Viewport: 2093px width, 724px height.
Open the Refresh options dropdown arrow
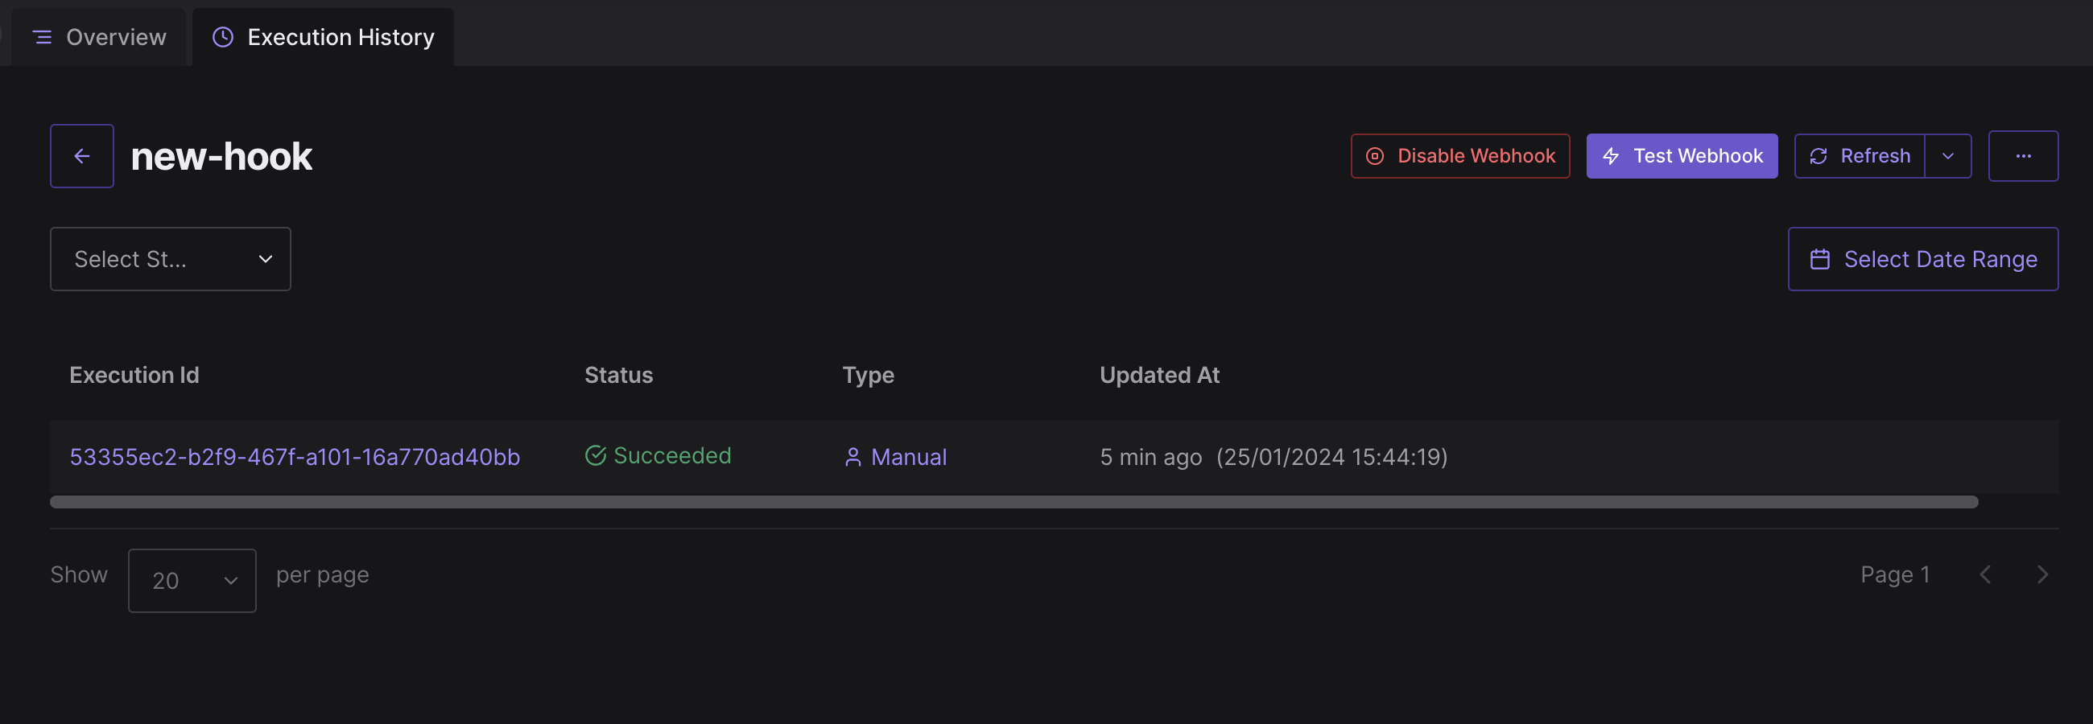[x=1947, y=156]
